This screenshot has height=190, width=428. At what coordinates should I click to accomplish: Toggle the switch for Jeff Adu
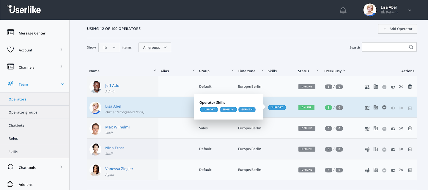pyautogui.click(x=393, y=87)
